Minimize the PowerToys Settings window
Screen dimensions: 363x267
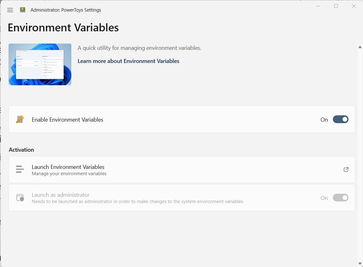[318, 6]
